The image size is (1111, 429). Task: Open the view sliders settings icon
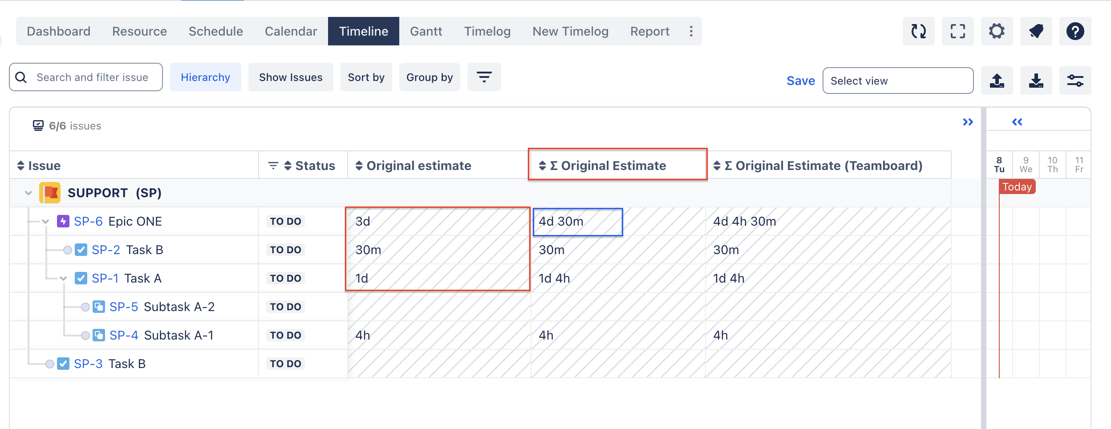pyautogui.click(x=1075, y=81)
